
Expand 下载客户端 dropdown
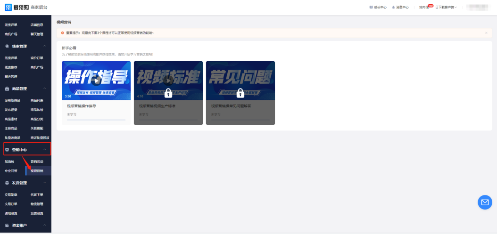tap(446, 7)
